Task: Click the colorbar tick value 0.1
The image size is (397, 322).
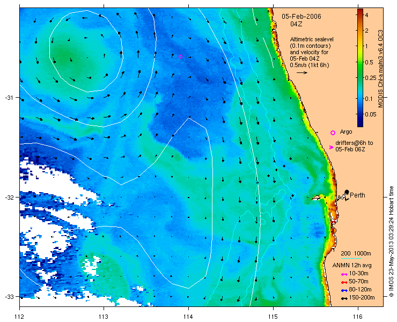Action: coord(369,99)
